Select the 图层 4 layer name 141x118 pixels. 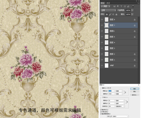(112, 43)
